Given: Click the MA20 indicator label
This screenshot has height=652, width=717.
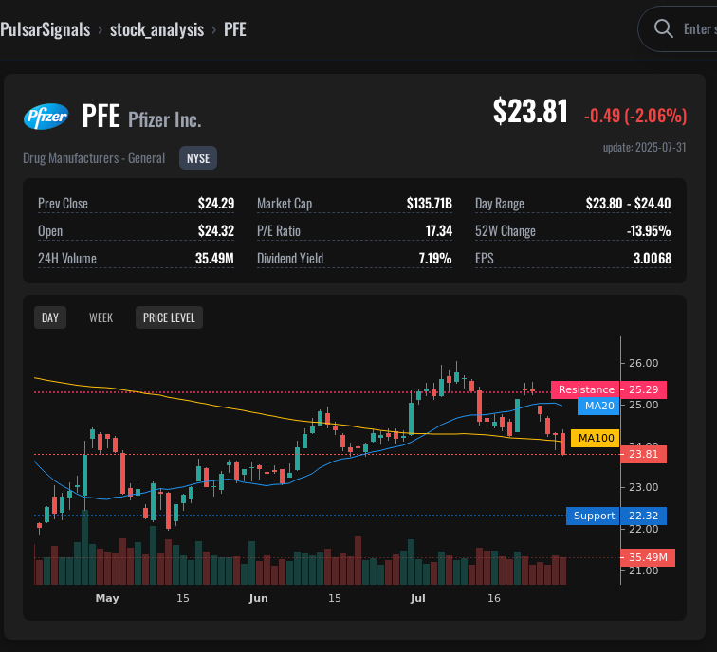Looking at the screenshot, I should pyautogui.click(x=598, y=406).
